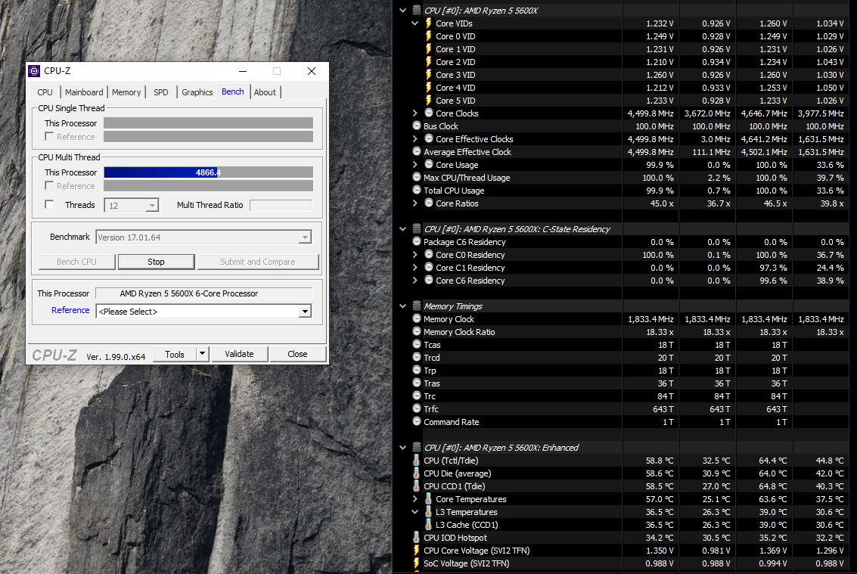Open the Benchmark version dropdown
This screenshot has width=857, height=574.
coord(305,237)
